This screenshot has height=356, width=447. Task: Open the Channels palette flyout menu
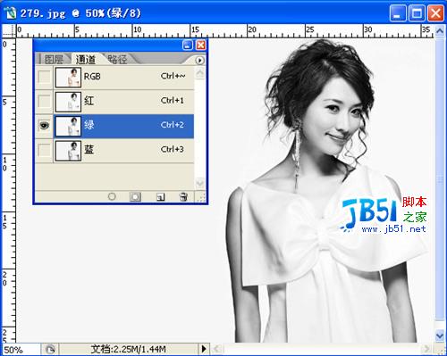[199, 61]
